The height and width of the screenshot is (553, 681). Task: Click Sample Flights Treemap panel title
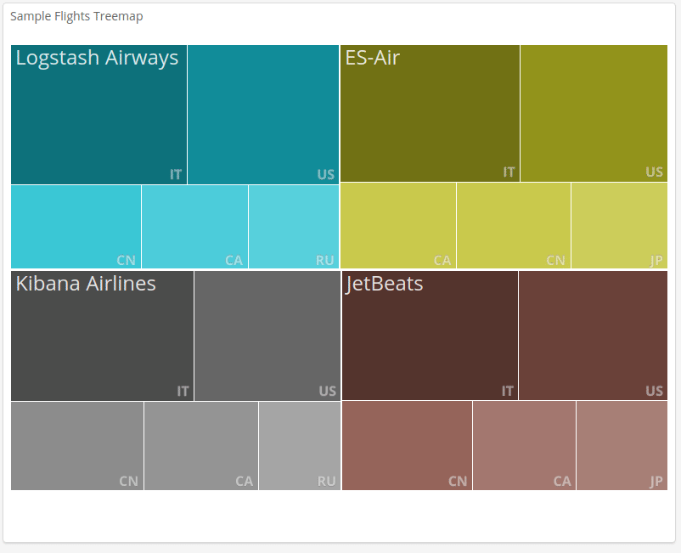click(76, 17)
